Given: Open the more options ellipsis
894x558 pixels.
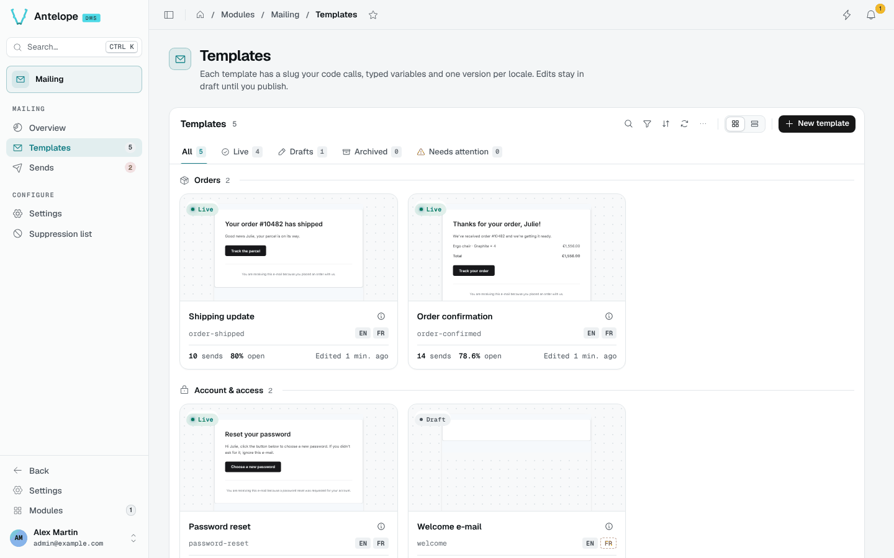Looking at the screenshot, I should [703, 124].
